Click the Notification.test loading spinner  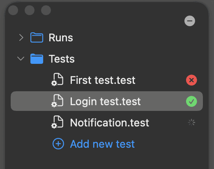191,122
